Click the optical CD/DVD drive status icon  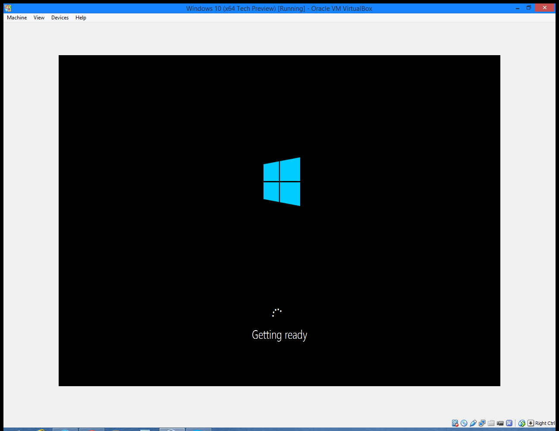[464, 423]
